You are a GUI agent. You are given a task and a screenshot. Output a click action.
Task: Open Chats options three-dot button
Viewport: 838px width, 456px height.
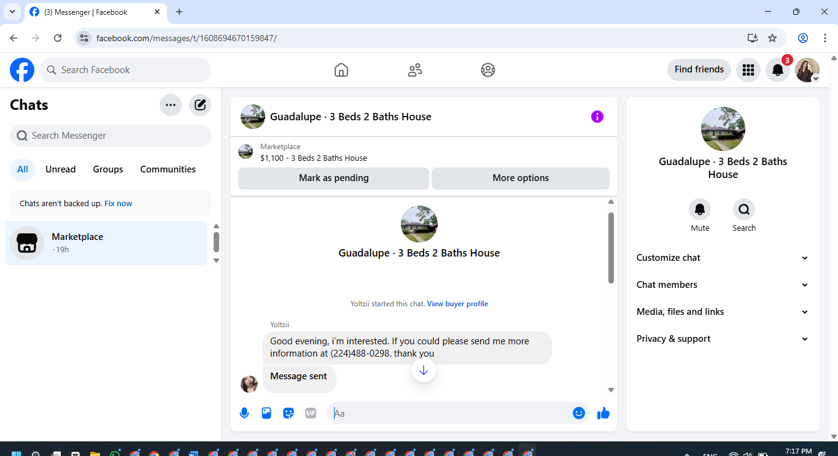pyautogui.click(x=171, y=105)
